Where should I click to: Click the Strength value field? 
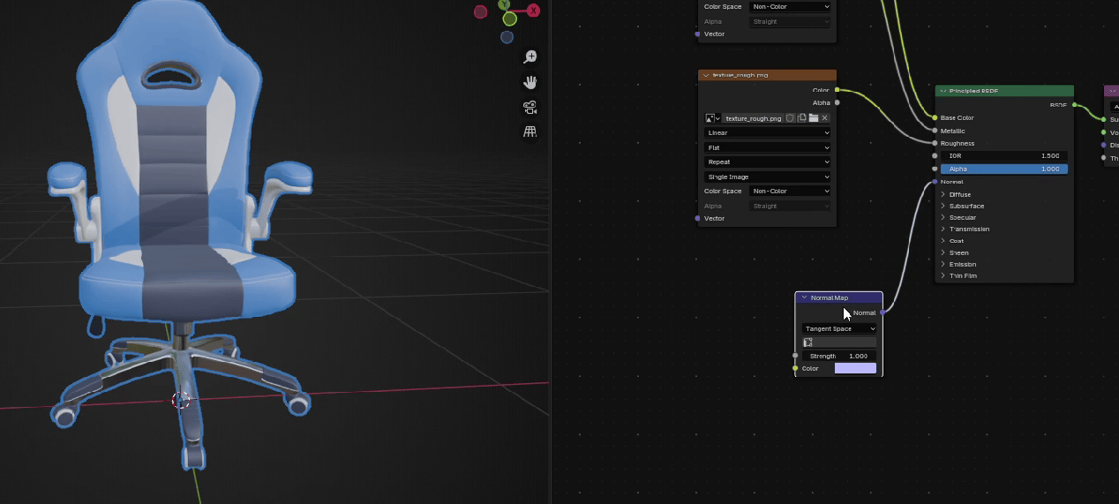[838, 356]
